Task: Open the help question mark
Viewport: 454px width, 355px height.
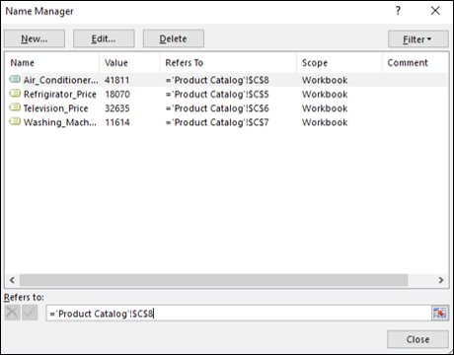Action: (x=399, y=11)
